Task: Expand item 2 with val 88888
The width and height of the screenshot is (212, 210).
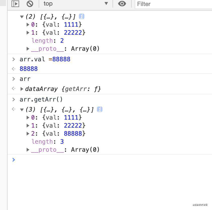Action: 28,134
